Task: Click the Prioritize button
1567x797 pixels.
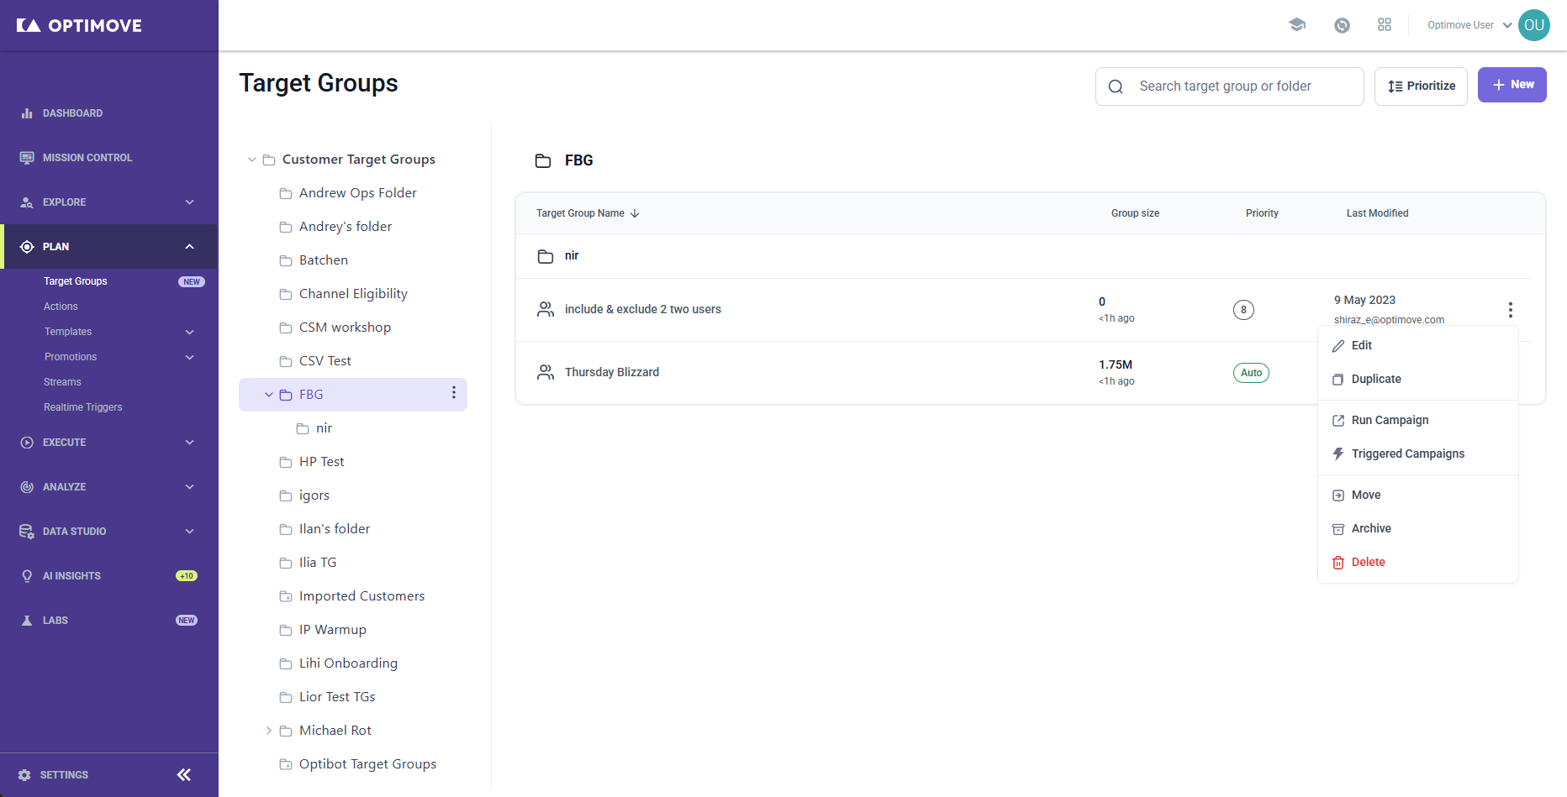Action: click(x=1421, y=87)
